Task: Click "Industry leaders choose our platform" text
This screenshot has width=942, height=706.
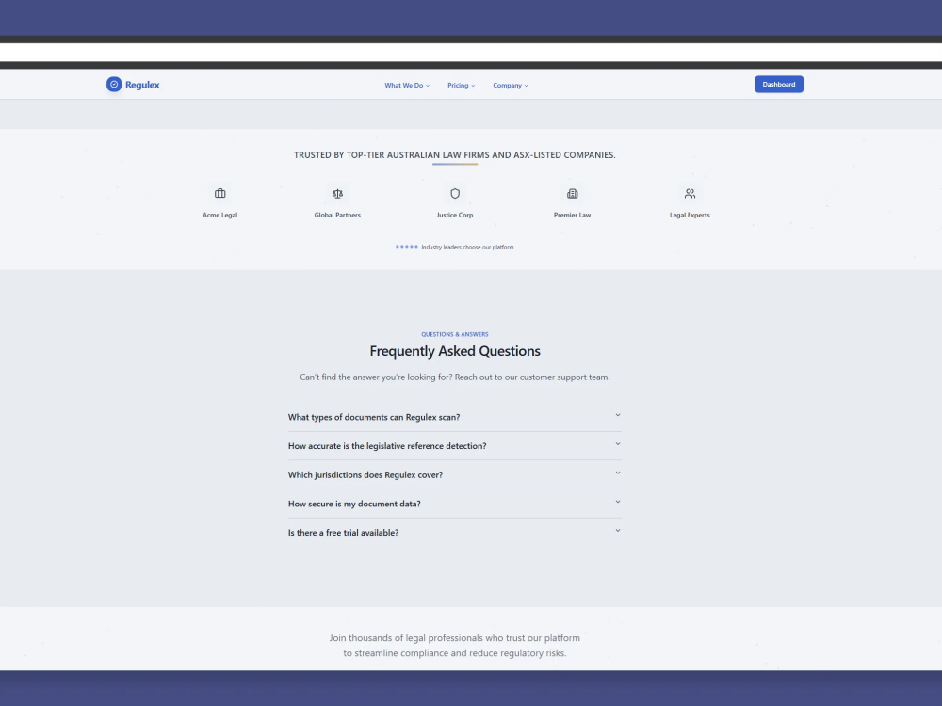Action: [467, 247]
